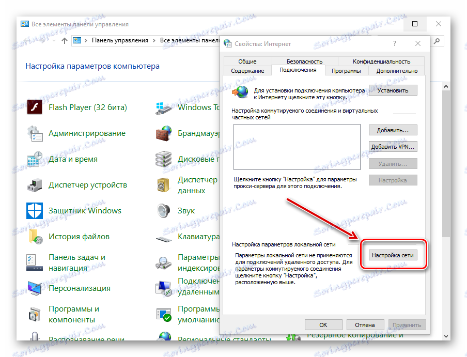The height and width of the screenshot is (357, 467).
Task: Click the Персонализация monitor icon
Action: tap(35, 288)
